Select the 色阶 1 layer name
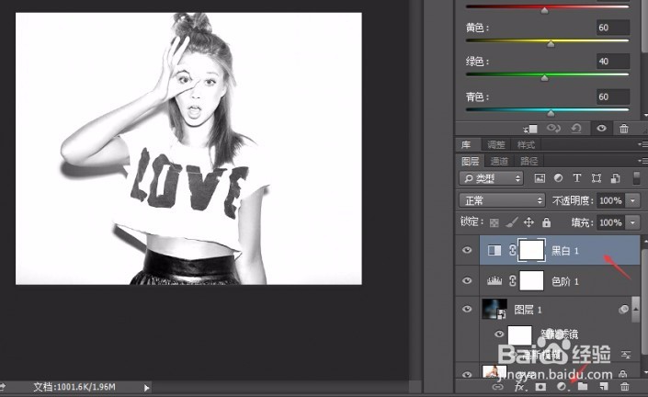This screenshot has width=648, height=397. point(565,281)
